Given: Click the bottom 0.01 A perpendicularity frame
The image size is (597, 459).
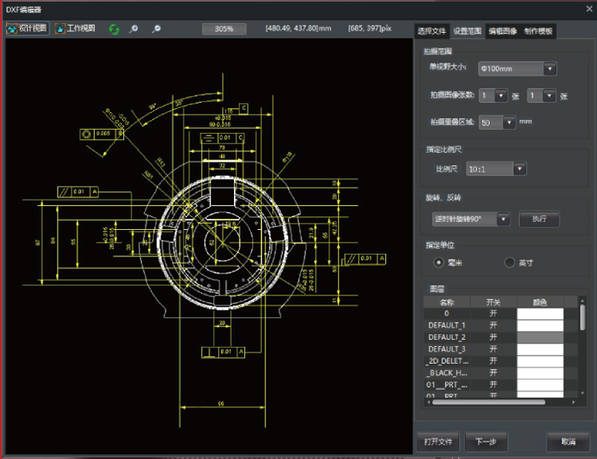Looking at the screenshot, I should point(223,352).
